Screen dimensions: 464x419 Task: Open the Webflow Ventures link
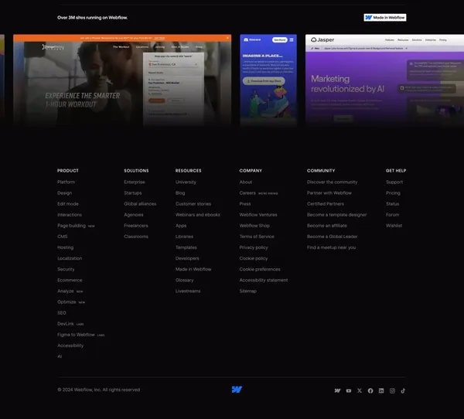coord(258,215)
